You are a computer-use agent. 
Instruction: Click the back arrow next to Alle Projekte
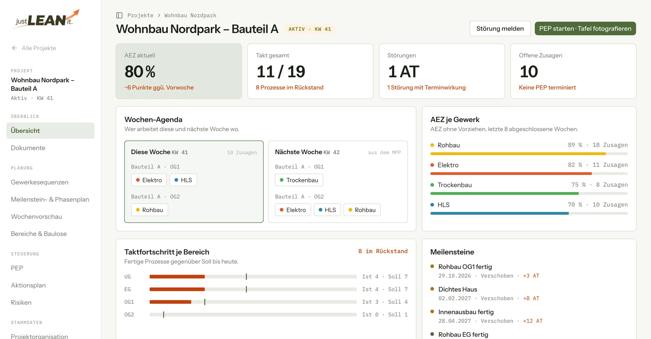[14, 48]
